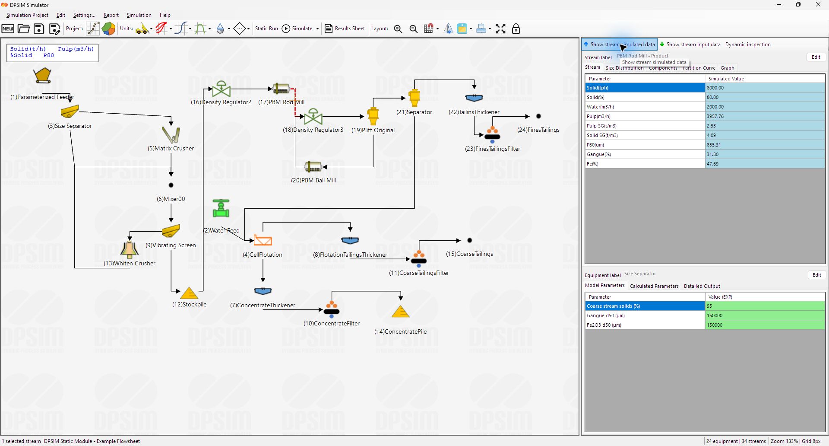The height and width of the screenshot is (446, 829).
Task: Open the Results Sheet
Action: pyautogui.click(x=345, y=29)
